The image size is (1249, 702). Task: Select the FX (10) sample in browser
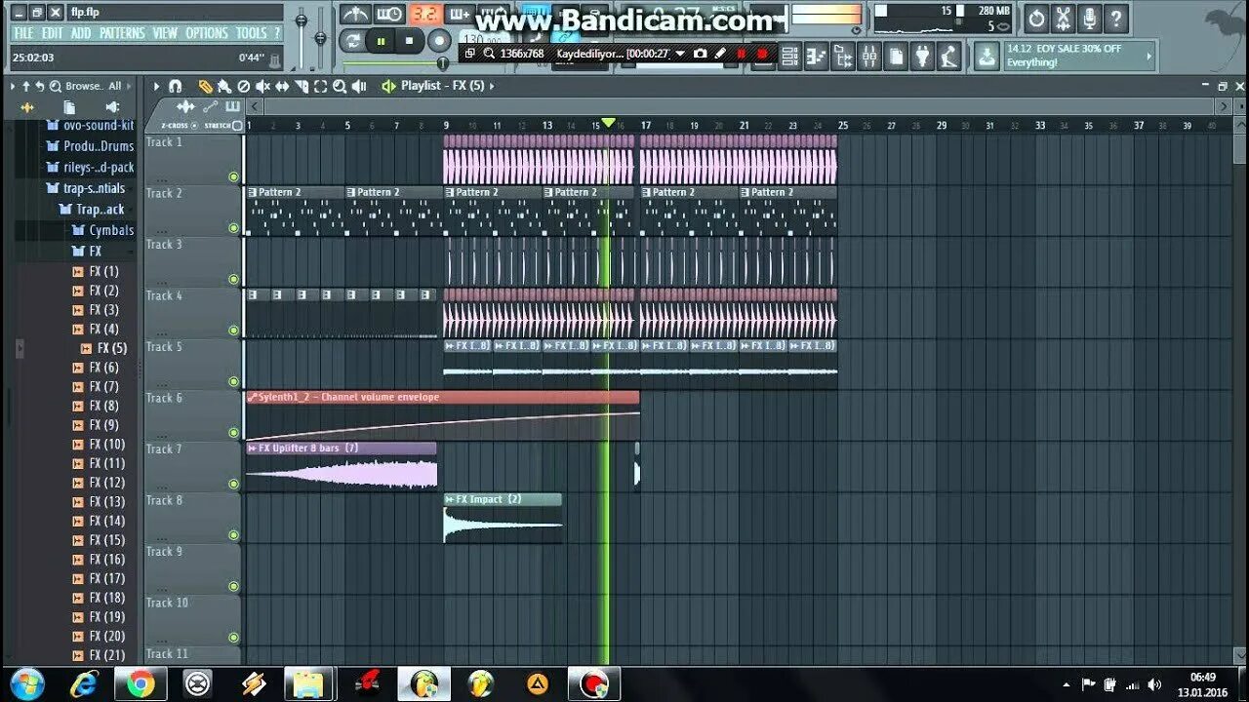99,445
